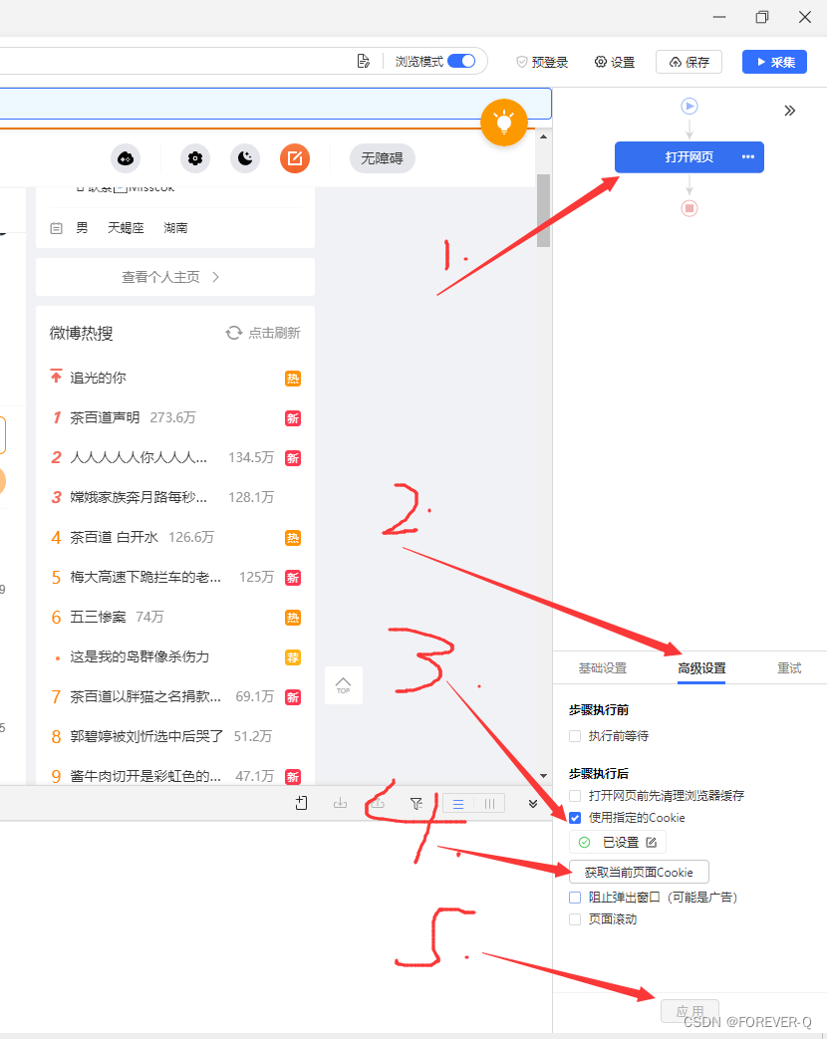Screen dimensions: 827x1039
Task: Click the 天蝎座 profile text
Action: tap(126, 228)
